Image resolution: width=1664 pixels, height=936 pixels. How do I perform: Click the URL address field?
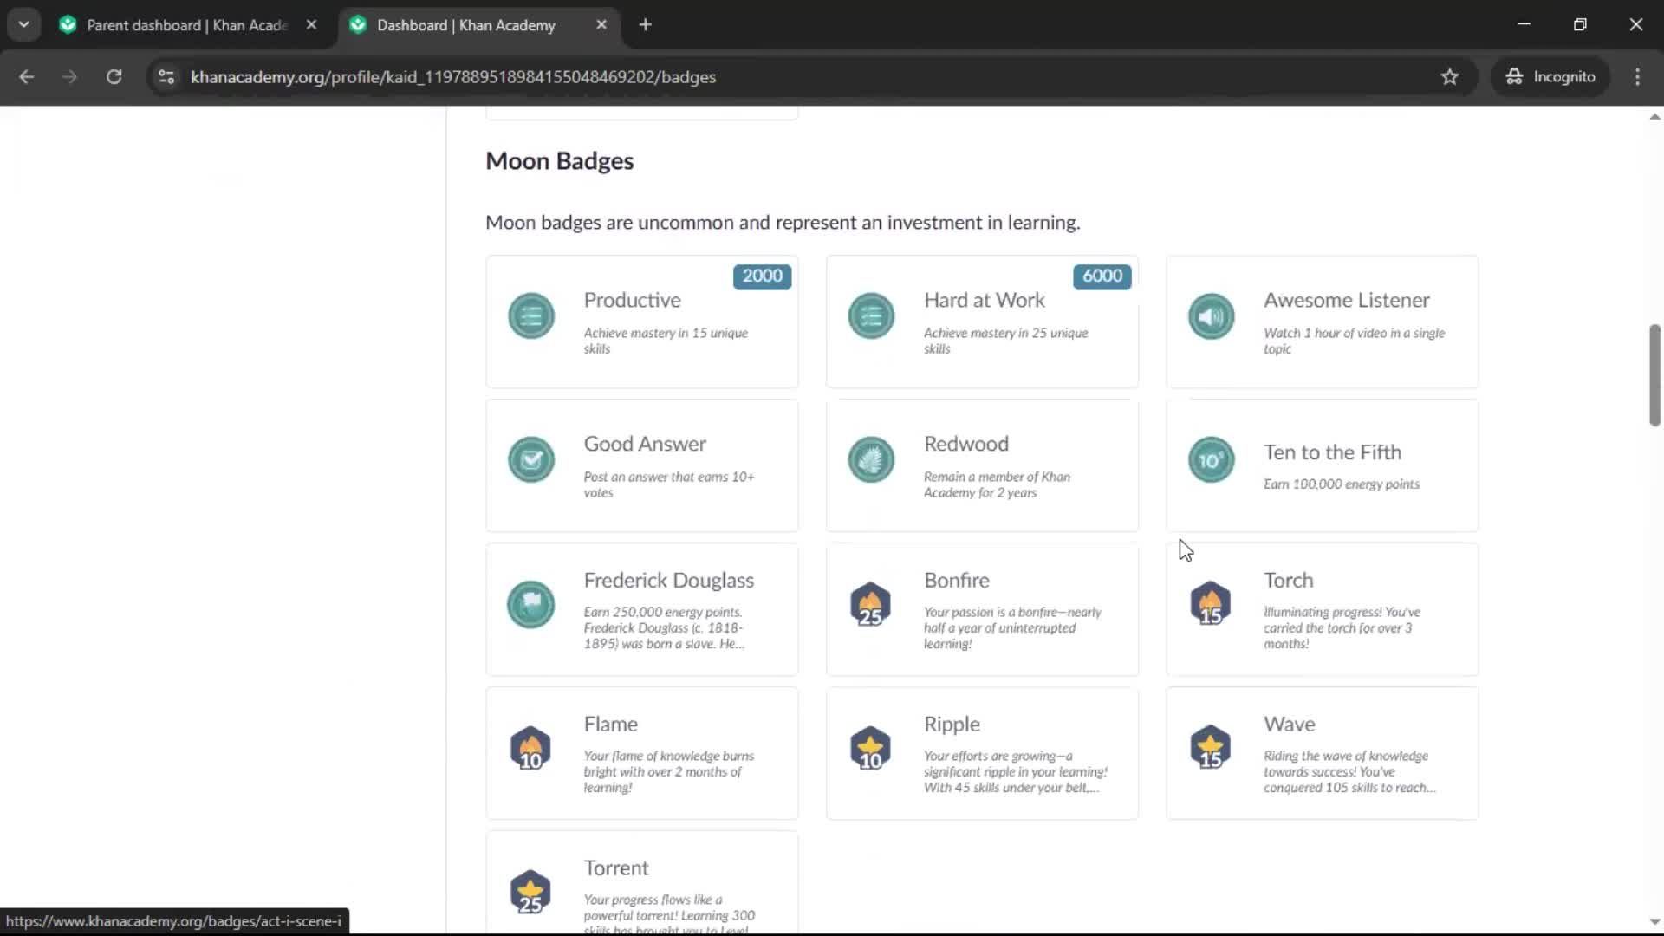tap(797, 76)
